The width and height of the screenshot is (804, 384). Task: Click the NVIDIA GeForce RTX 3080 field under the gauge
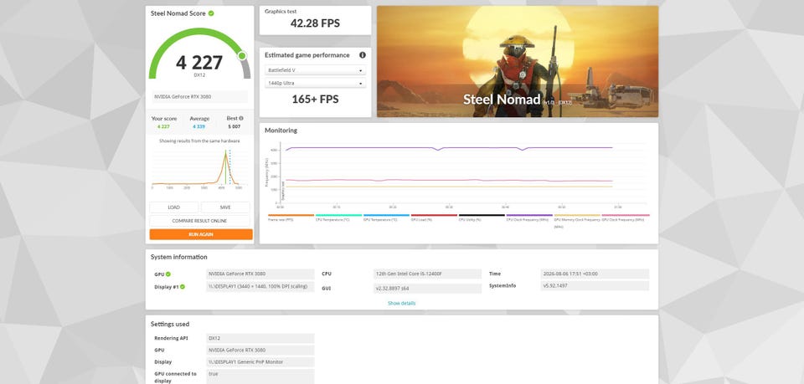tap(199, 96)
